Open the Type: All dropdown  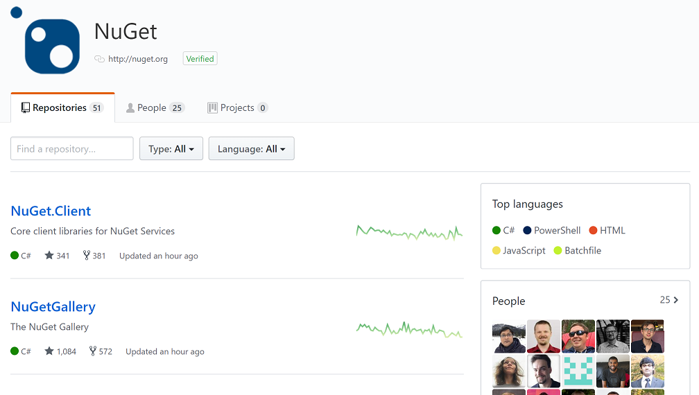point(171,149)
